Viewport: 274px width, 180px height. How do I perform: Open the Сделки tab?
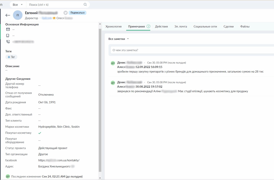(229, 27)
